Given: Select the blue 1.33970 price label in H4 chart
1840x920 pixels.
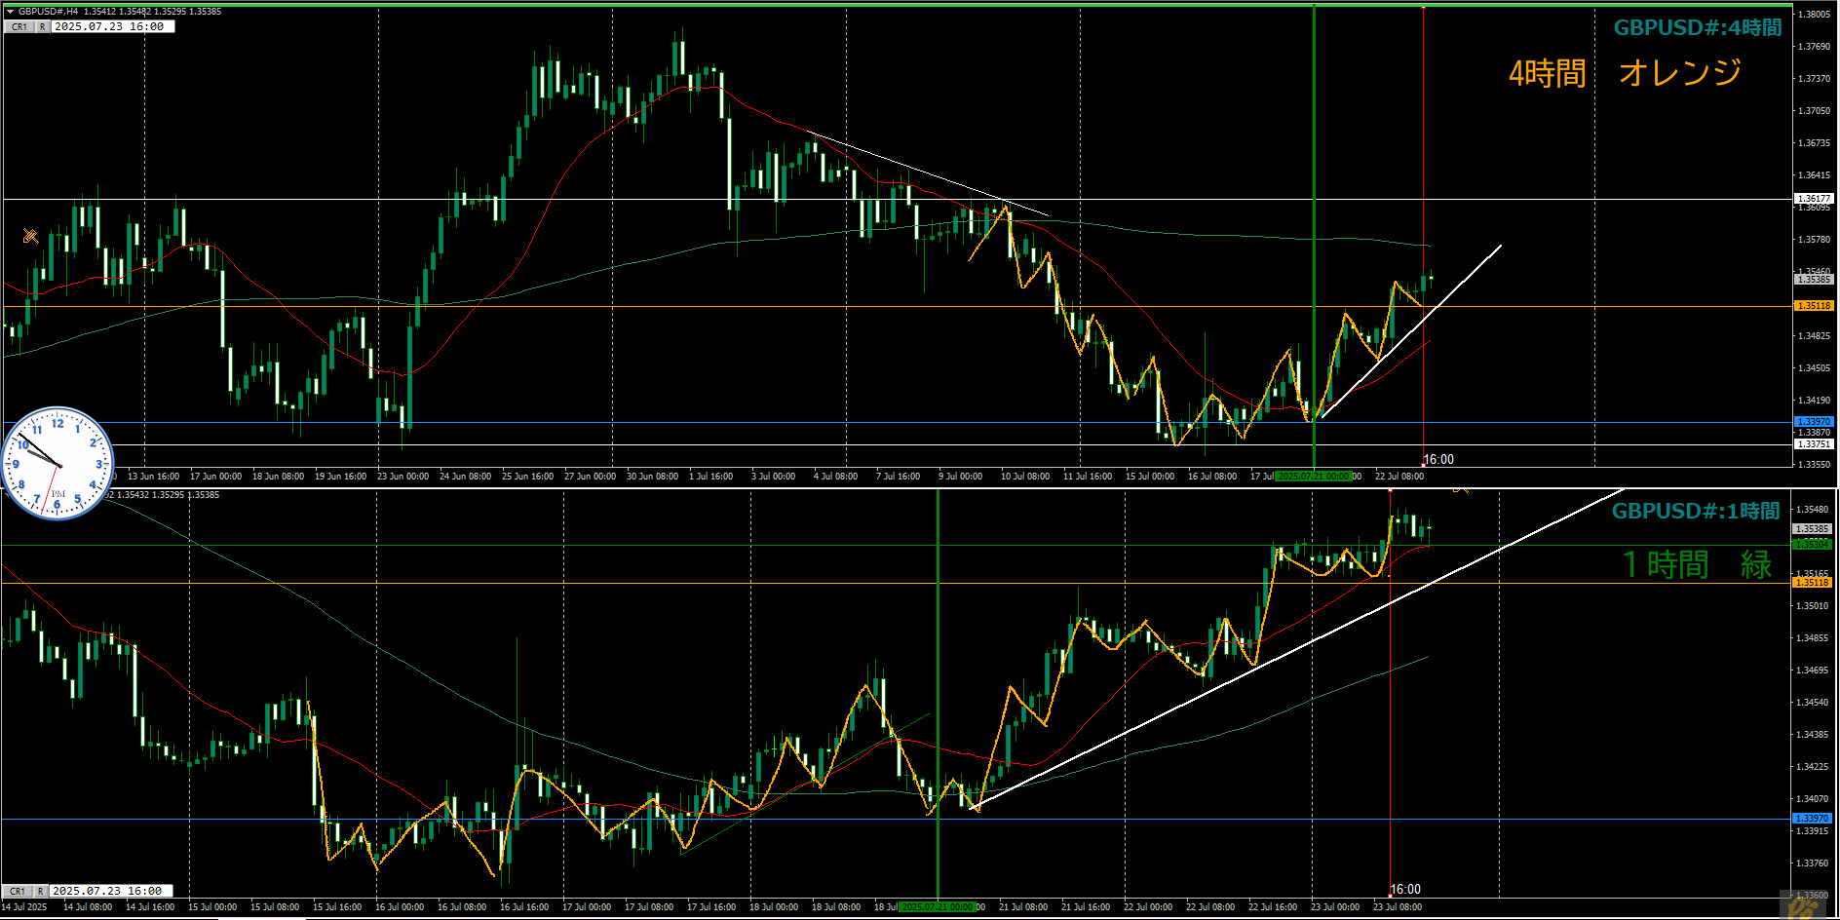Looking at the screenshot, I should coord(1813,422).
